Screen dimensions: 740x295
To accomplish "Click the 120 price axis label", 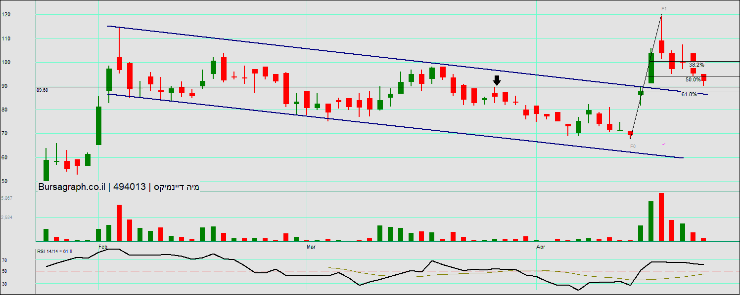I will 5,15.
